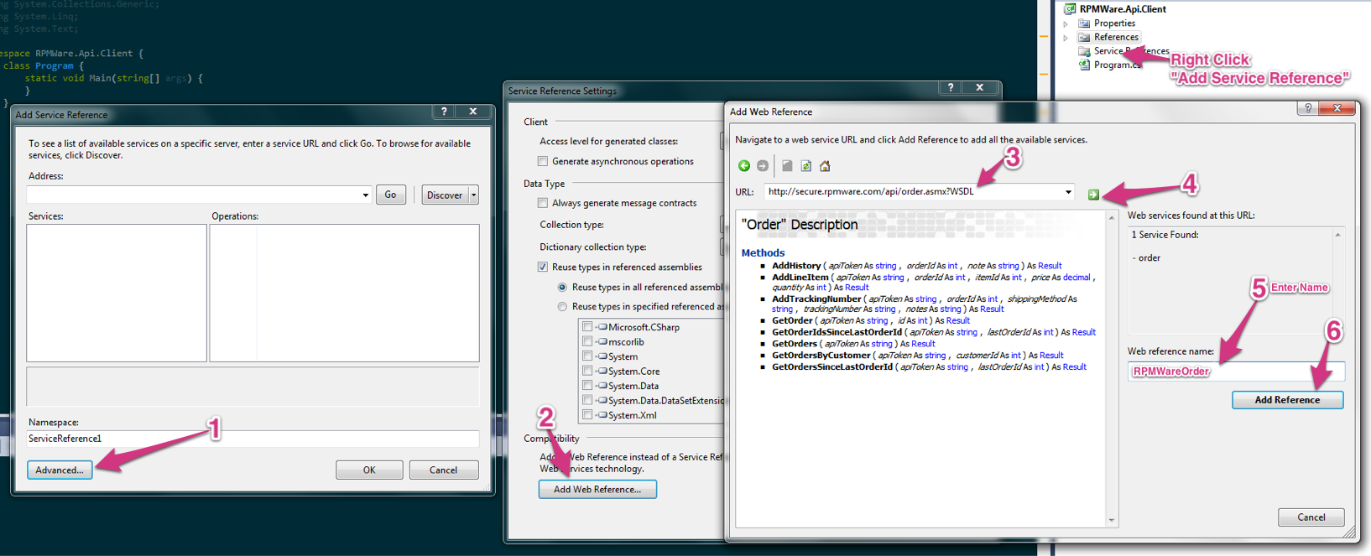Image resolution: width=1371 pixels, height=556 pixels.
Task: Click the RPMWare.Api.Client C# project icon
Action: (1070, 9)
